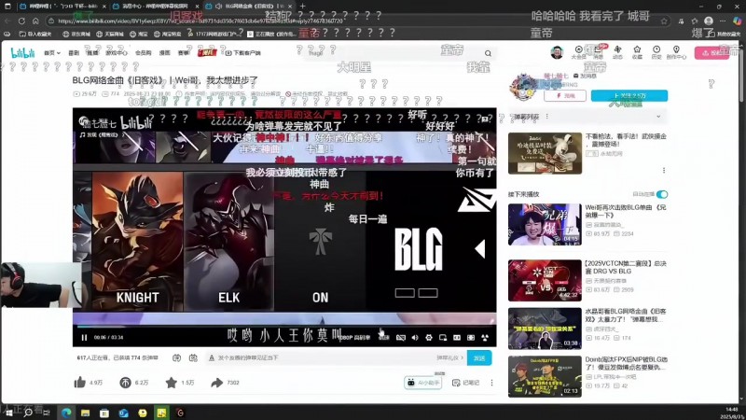
Task: Open 漫画 in the bilibili nav
Action: pos(165,53)
